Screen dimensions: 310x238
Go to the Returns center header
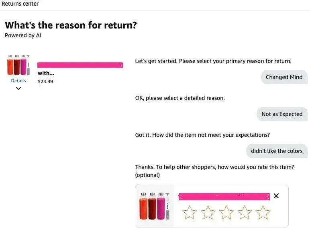point(20,4)
